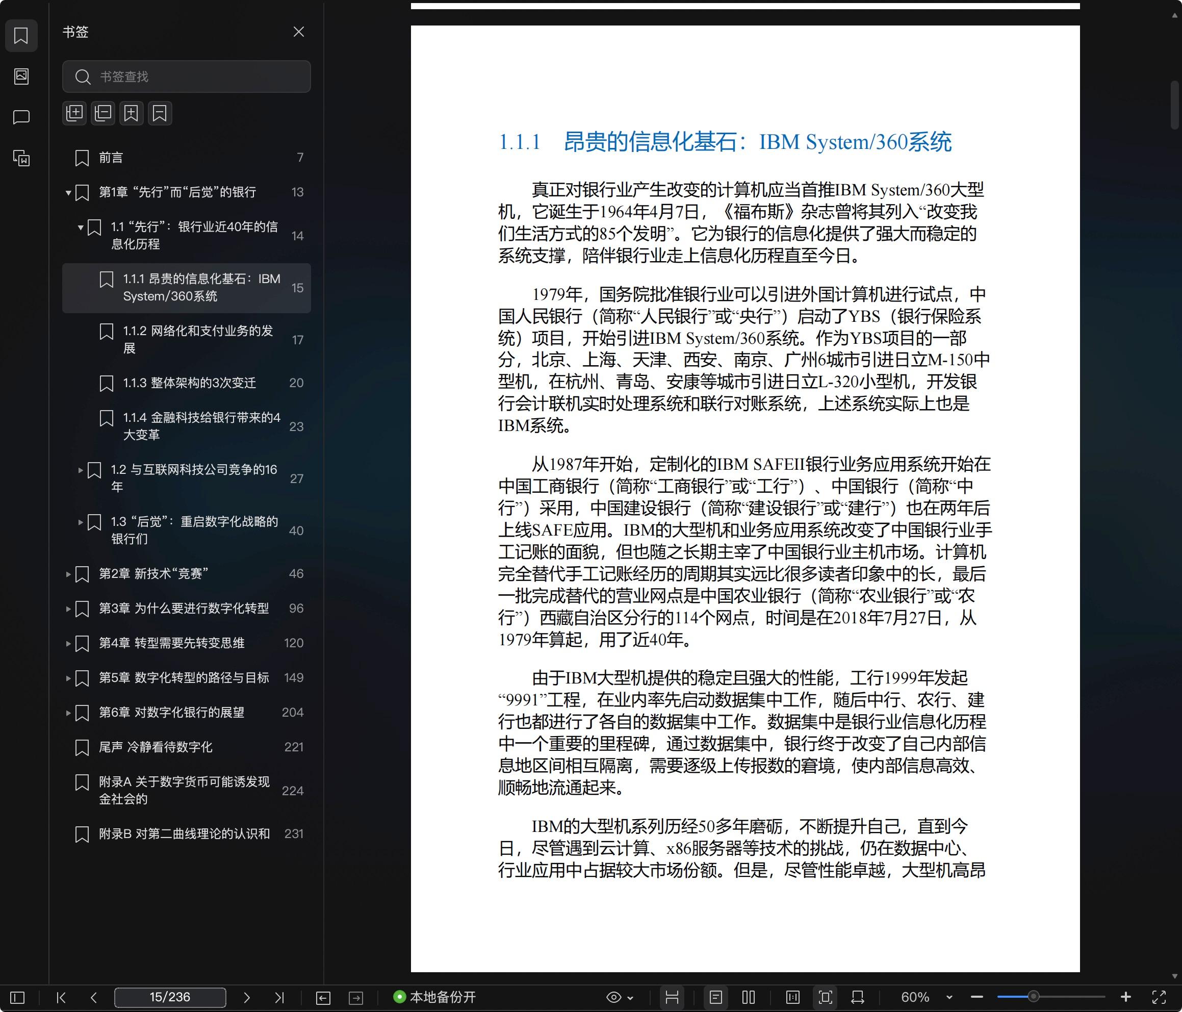Open the comments panel icon
The width and height of the screenshot is (1182, 1012).
[21, 117]
